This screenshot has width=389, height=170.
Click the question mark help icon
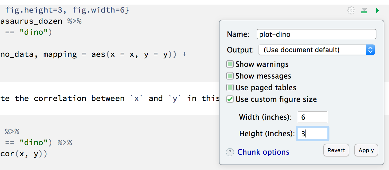click(x=230, y=152)
